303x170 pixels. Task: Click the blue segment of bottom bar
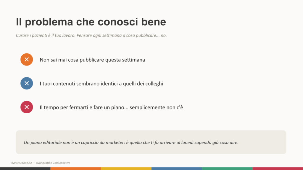point(177,169)
